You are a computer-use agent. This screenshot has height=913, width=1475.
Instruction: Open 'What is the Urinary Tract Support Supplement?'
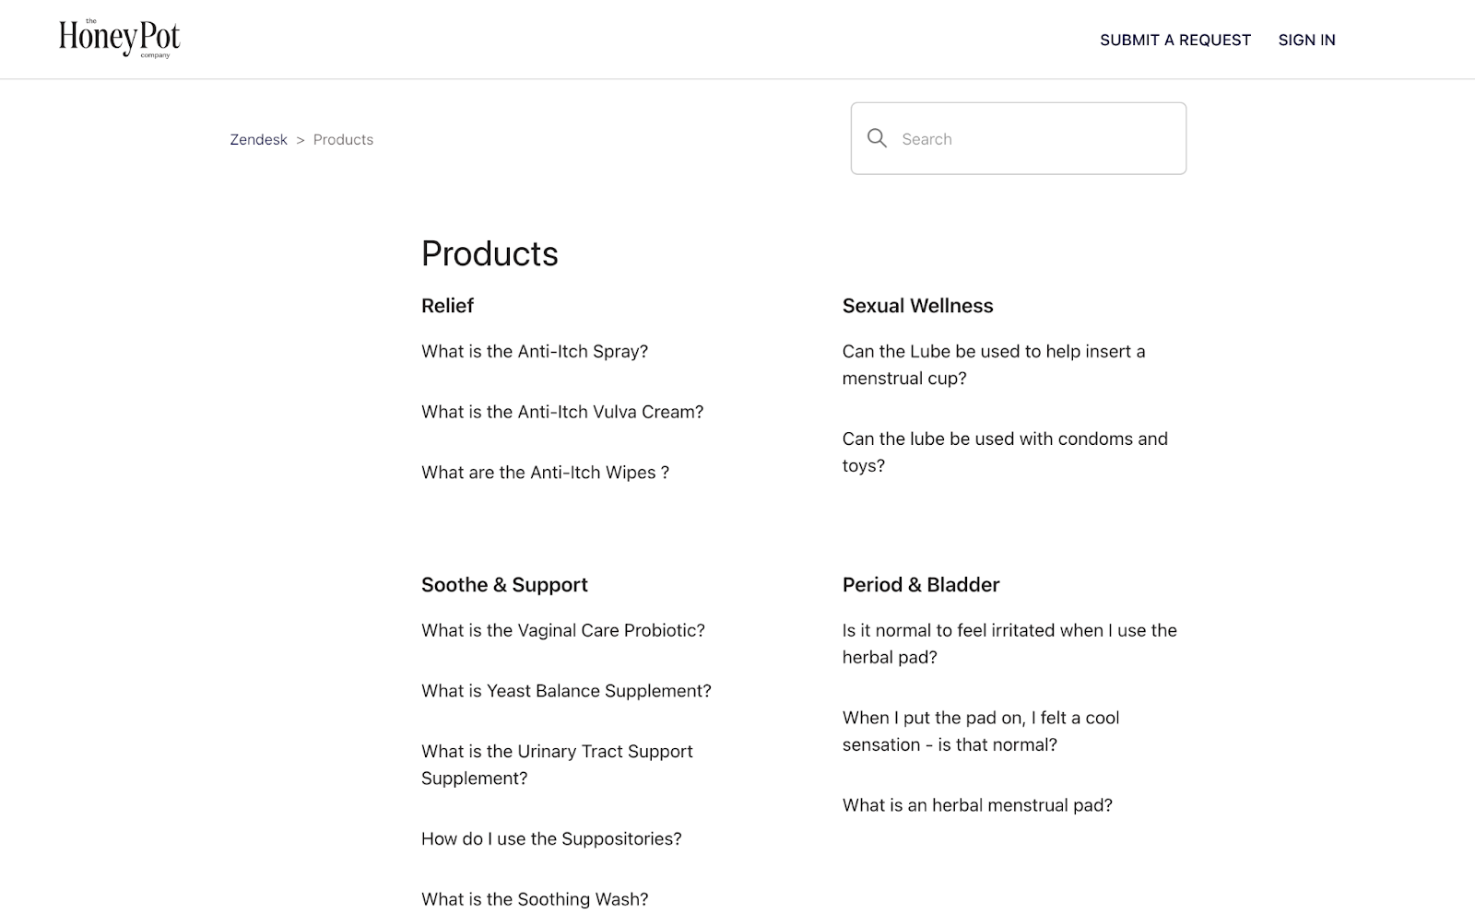[x=557, y=765]
